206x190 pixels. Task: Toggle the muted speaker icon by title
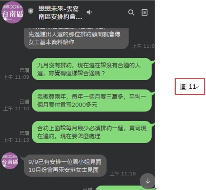(x=89, y=12)
